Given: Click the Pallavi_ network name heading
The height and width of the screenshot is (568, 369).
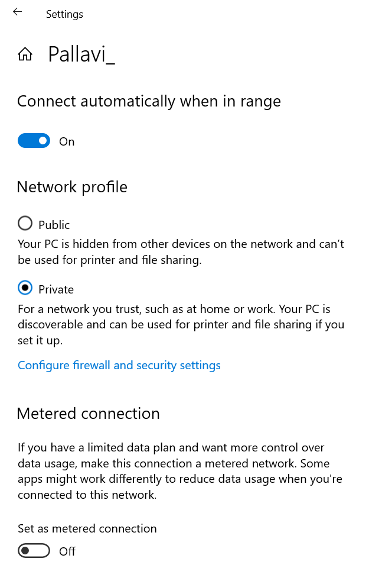Looking at the screenshot, I should (81, 54).
